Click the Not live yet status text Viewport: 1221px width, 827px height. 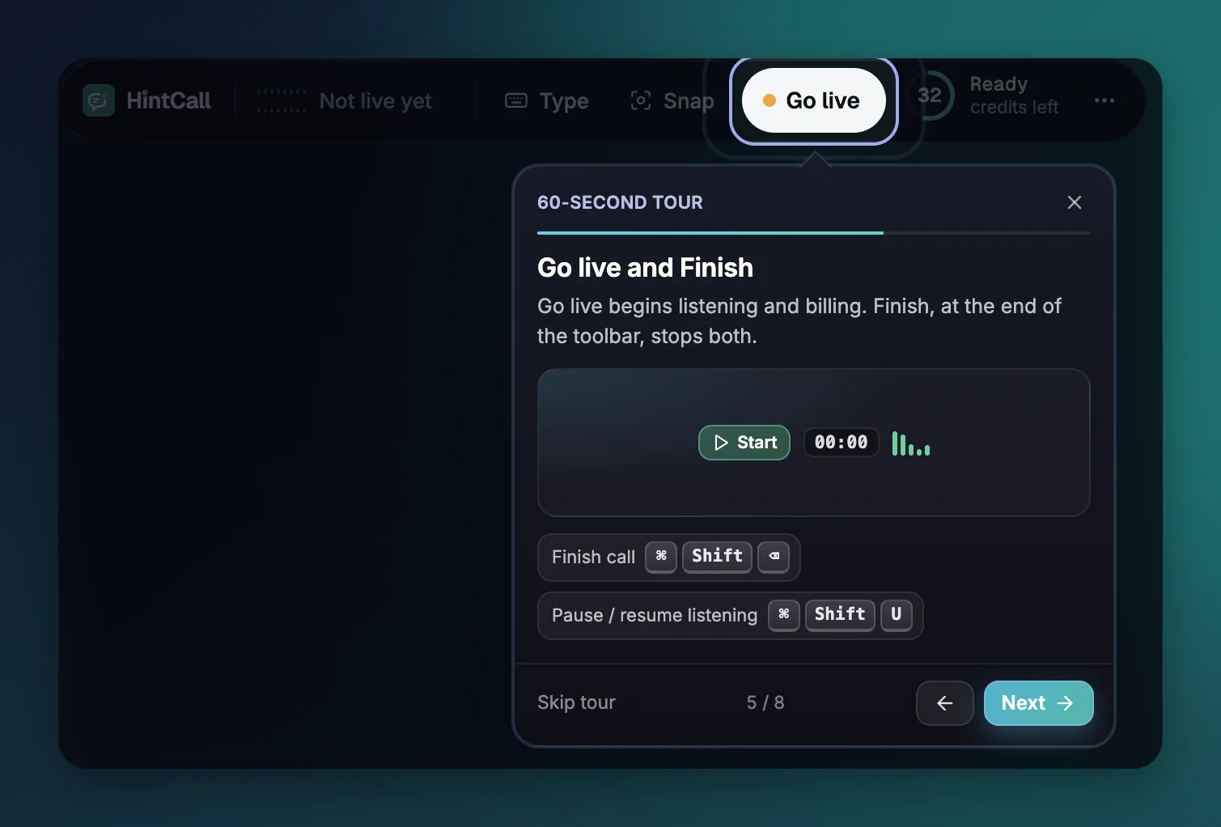click(x=375, y=101)
